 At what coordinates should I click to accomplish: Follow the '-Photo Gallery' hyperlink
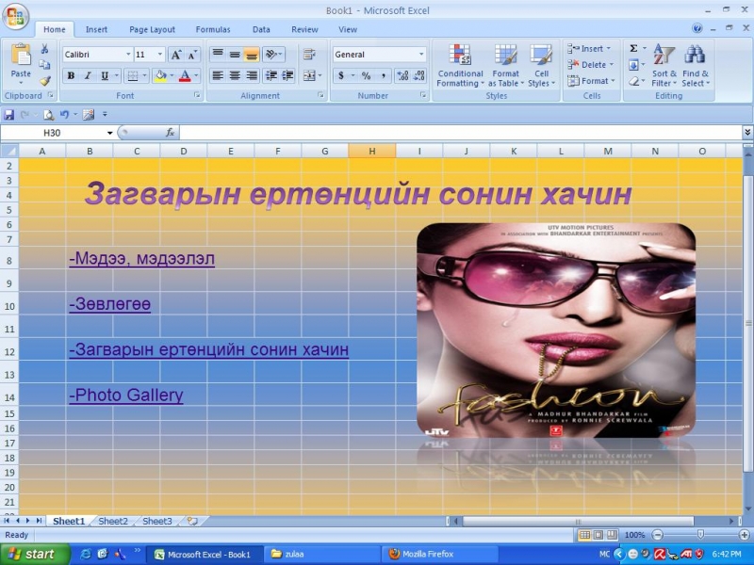pyautogui.click(x=126, y=395)
